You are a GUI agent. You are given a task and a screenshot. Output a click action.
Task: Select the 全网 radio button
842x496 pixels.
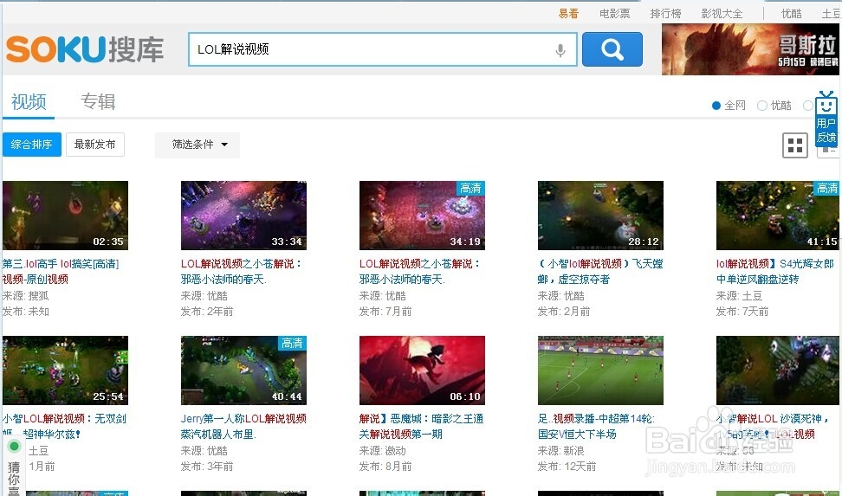click(716, 106)
